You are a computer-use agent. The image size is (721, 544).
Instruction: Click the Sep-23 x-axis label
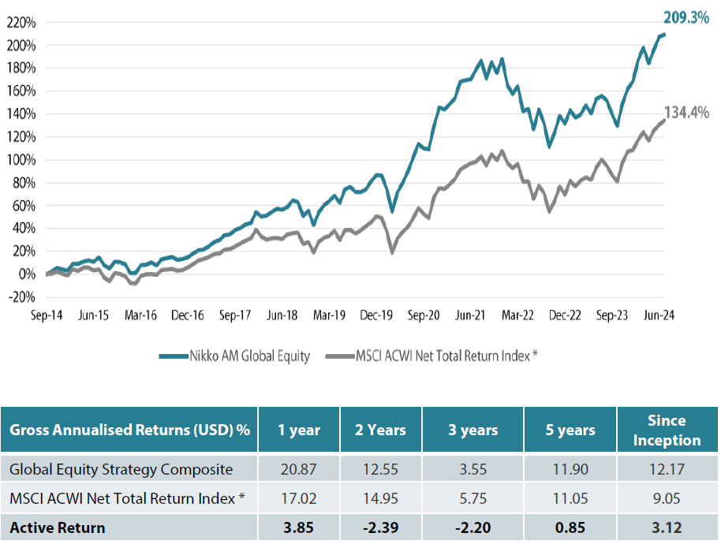click(612, 315)
